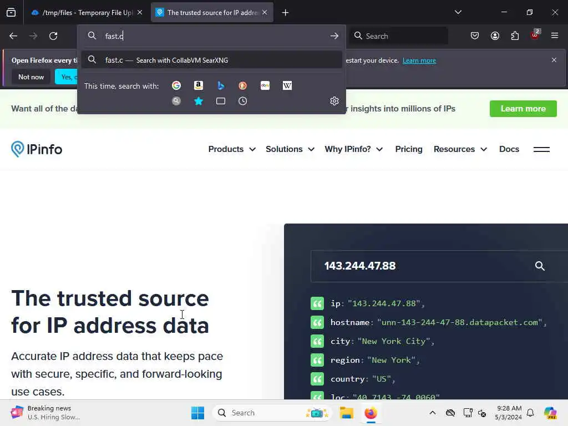
Task: Open Windows Start menu
Action: pos(198,413)
